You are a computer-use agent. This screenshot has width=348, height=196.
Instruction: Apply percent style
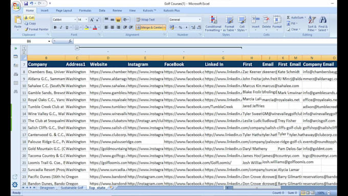tap(180, 27)
